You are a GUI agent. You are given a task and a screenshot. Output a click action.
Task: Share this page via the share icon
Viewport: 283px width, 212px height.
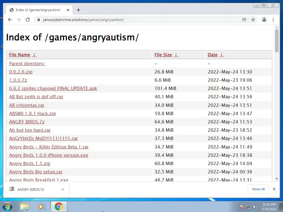coord(244,20)
